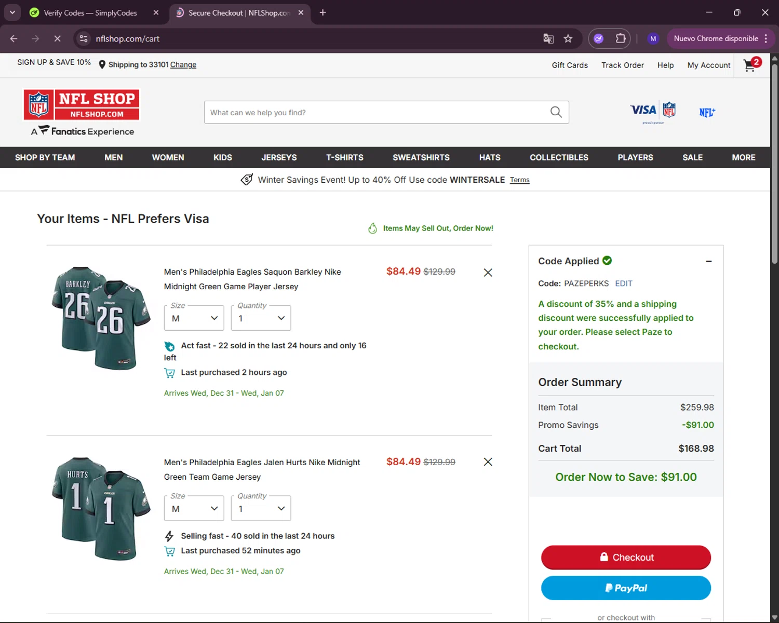Click the site info icon in address bar
This screenshot has width=779, height=623.
84,38
